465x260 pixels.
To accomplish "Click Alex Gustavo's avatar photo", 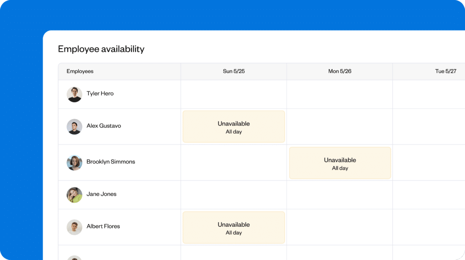I will 74,127.
